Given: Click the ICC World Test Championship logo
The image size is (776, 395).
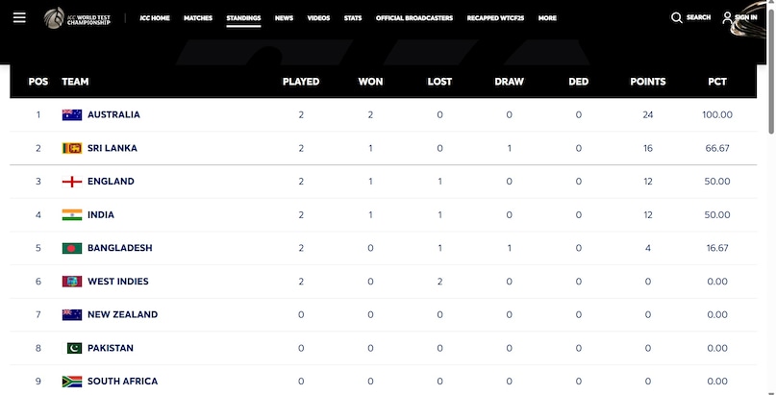Looking at the screenshot, I should click(77, 18).
